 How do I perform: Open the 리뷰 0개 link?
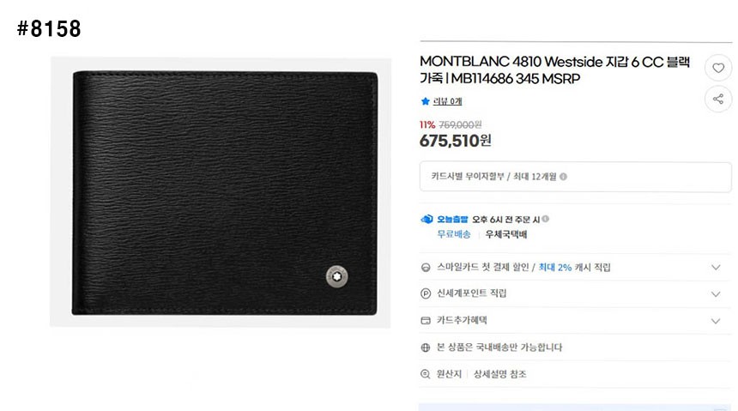click(x=448, y=101)
